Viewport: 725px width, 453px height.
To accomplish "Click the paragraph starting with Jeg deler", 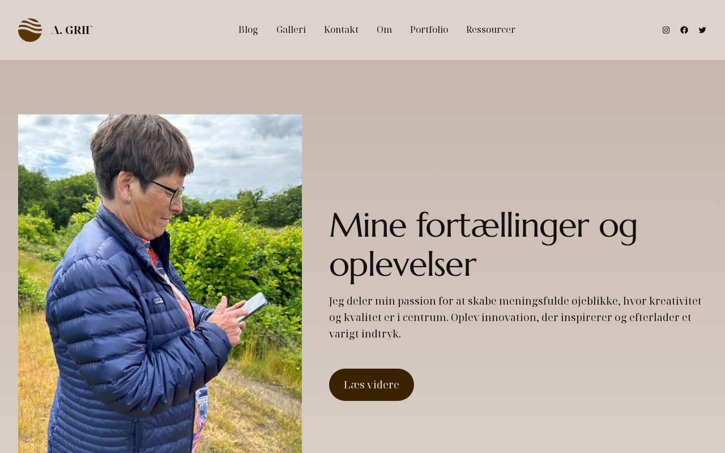I will pos(515,318).
